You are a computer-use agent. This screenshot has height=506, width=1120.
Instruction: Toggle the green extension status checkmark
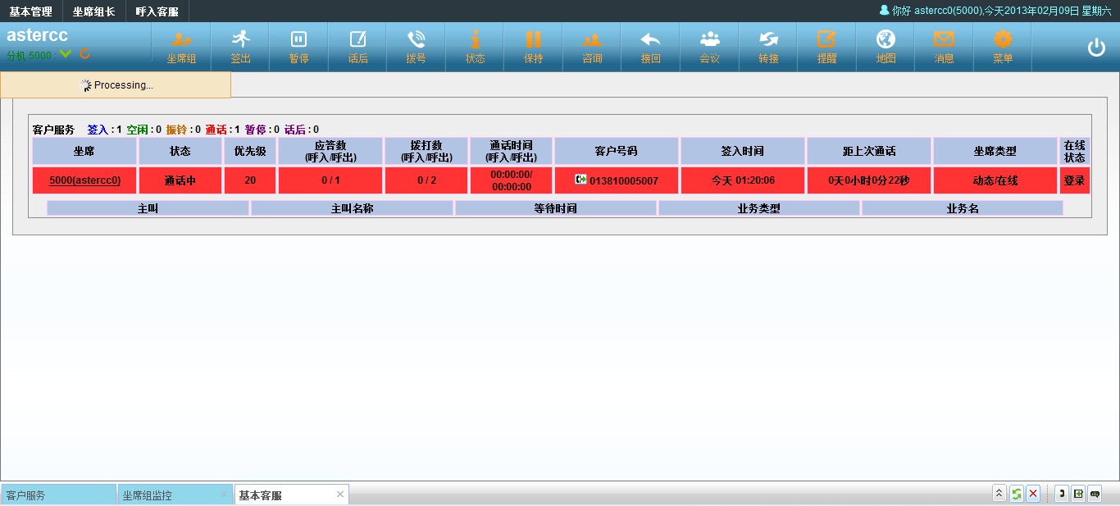66,55
